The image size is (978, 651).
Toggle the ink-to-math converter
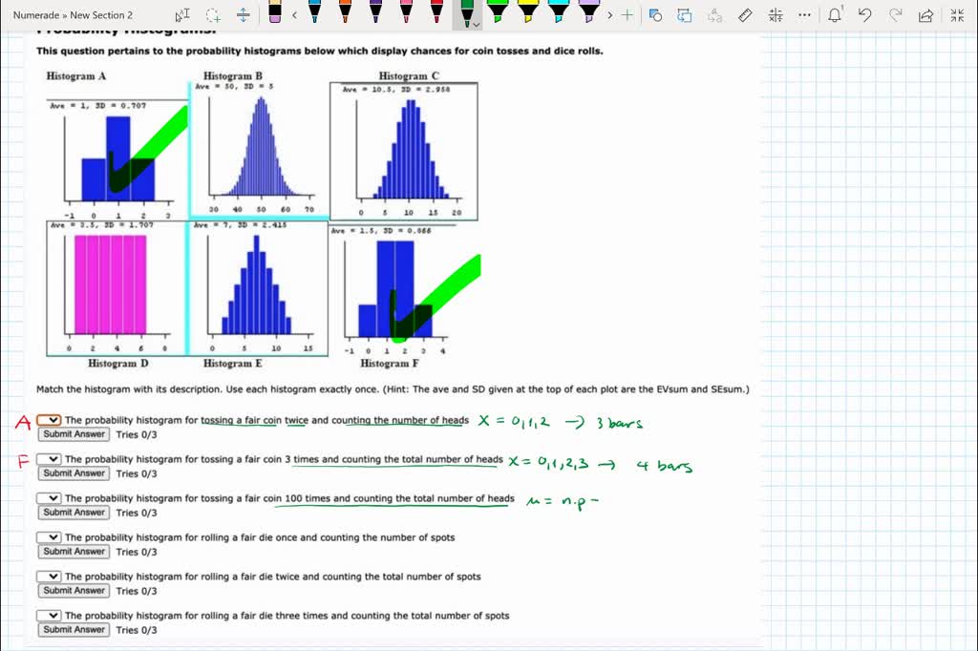776,14
